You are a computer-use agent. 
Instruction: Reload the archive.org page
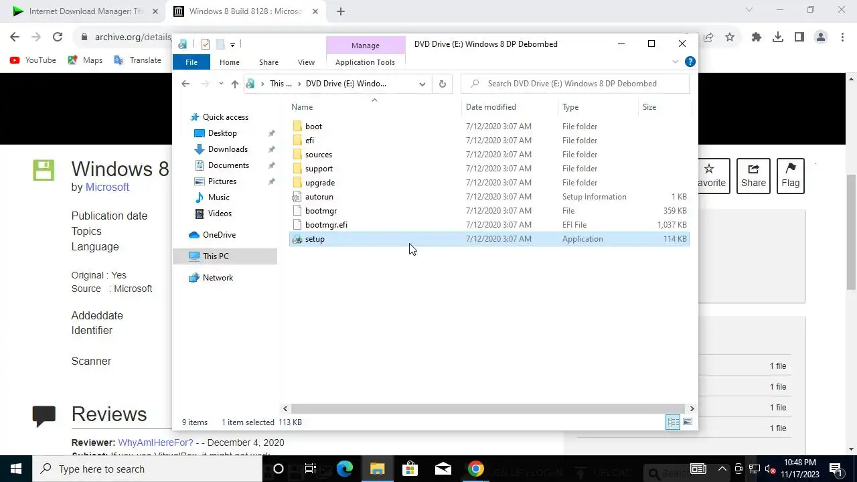(58, 37)
